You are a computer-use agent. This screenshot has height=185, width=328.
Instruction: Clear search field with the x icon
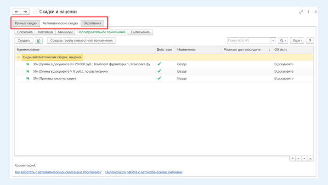(273, 40)
